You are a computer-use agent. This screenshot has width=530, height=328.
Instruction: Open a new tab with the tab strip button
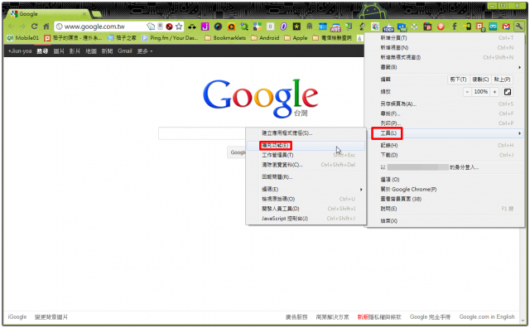pos(96,14)
